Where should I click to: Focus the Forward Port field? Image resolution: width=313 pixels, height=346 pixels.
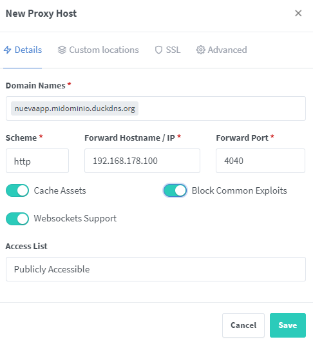[x=260, y=161]
